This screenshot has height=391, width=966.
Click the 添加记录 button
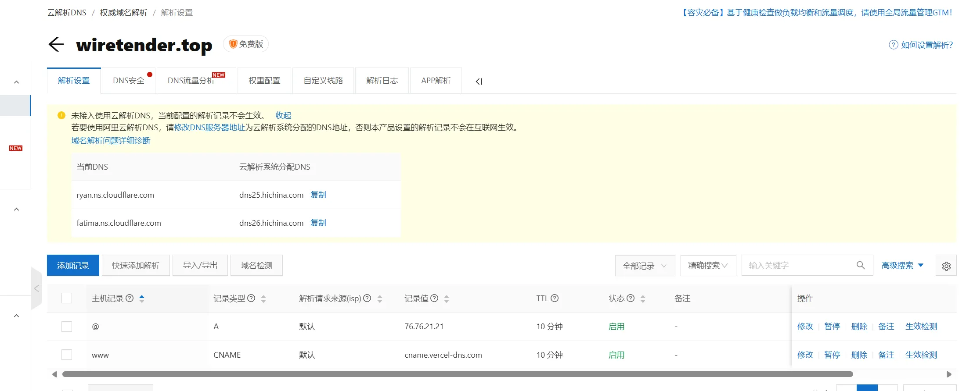(x=73, y=266)
